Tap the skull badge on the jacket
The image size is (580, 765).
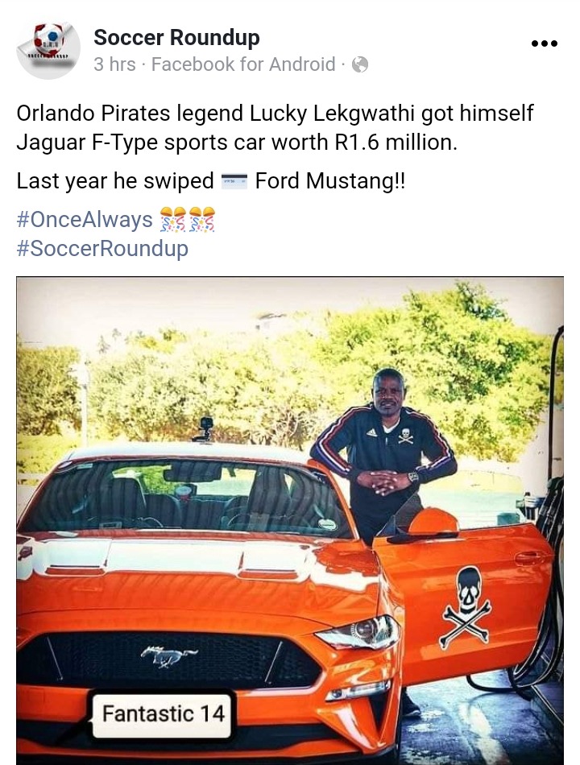pos(405,436)
